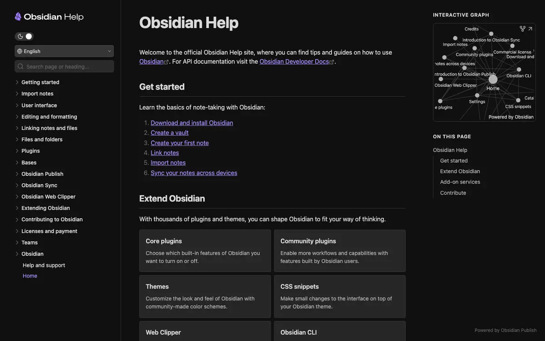The height and width of the screenshot is (341, 545).
Task: Open the English language dropdown
Action: [x=64, y=51]
